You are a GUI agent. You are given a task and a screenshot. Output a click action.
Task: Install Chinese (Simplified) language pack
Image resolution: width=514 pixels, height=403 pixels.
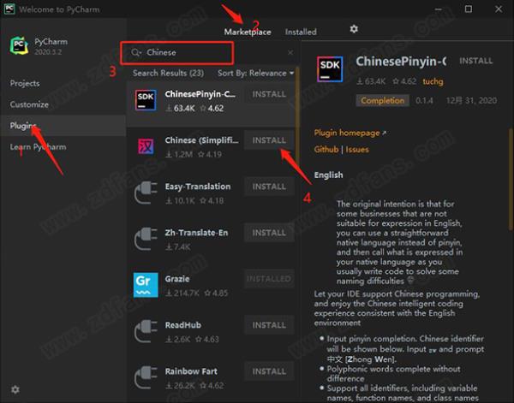(269, 140)
